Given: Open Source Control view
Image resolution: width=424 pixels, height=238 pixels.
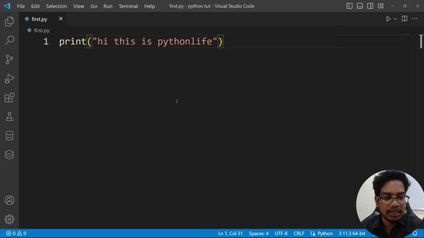Looking at the screenshot, I should tap(9, 59).
